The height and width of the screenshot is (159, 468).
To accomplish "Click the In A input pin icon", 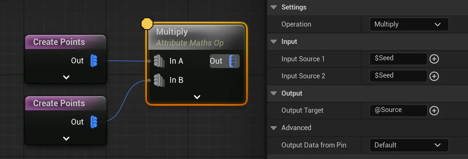I will click(157, 61).
